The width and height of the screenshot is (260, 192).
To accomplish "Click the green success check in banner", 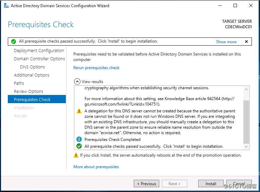I will click(x=14, y=42).
